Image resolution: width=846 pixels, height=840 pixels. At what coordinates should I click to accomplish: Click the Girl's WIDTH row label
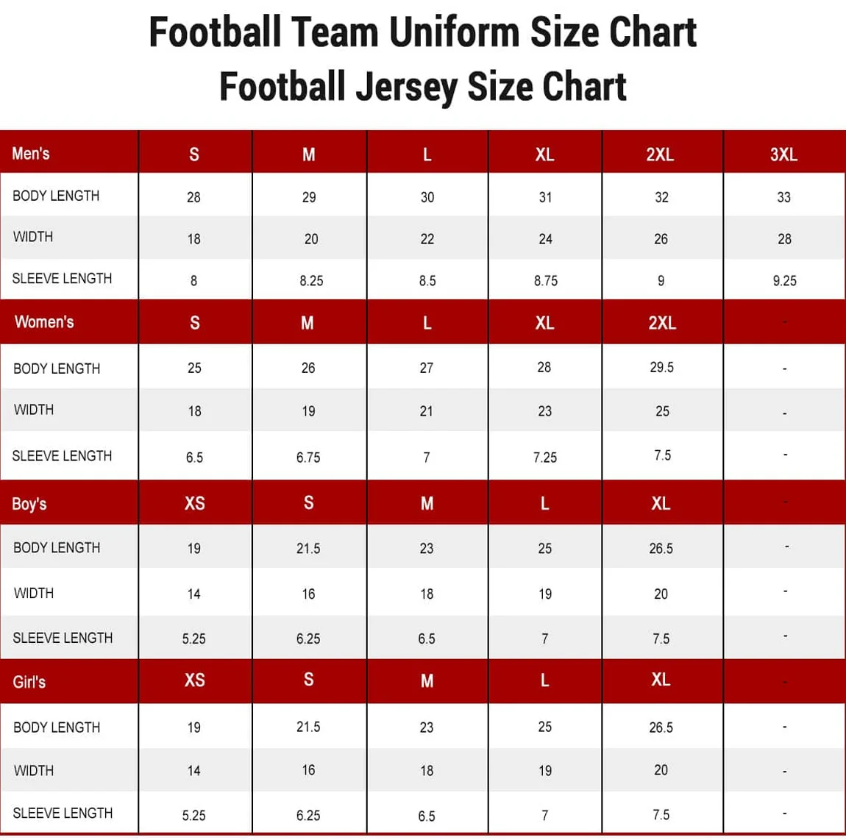coord(34,771)
